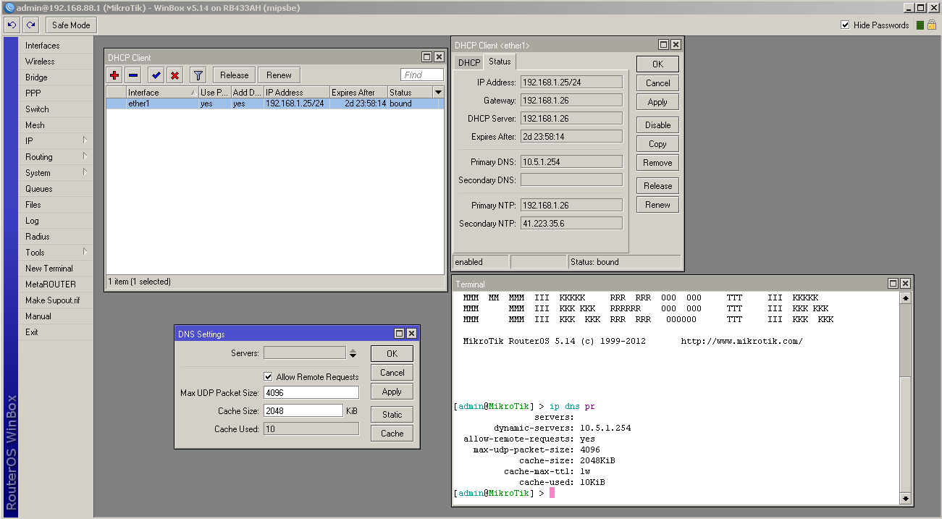
Task: Enable entry with blue checkmark icon
Action: tap(156, 75)
